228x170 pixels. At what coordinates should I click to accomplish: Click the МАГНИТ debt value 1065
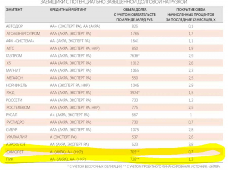pyautogui.click(x=134, y=71)
